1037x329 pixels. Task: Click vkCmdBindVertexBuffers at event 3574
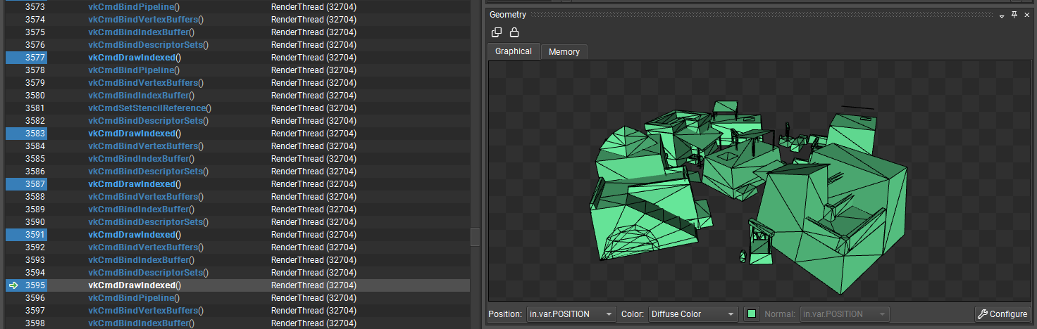(x=146, y=20)
